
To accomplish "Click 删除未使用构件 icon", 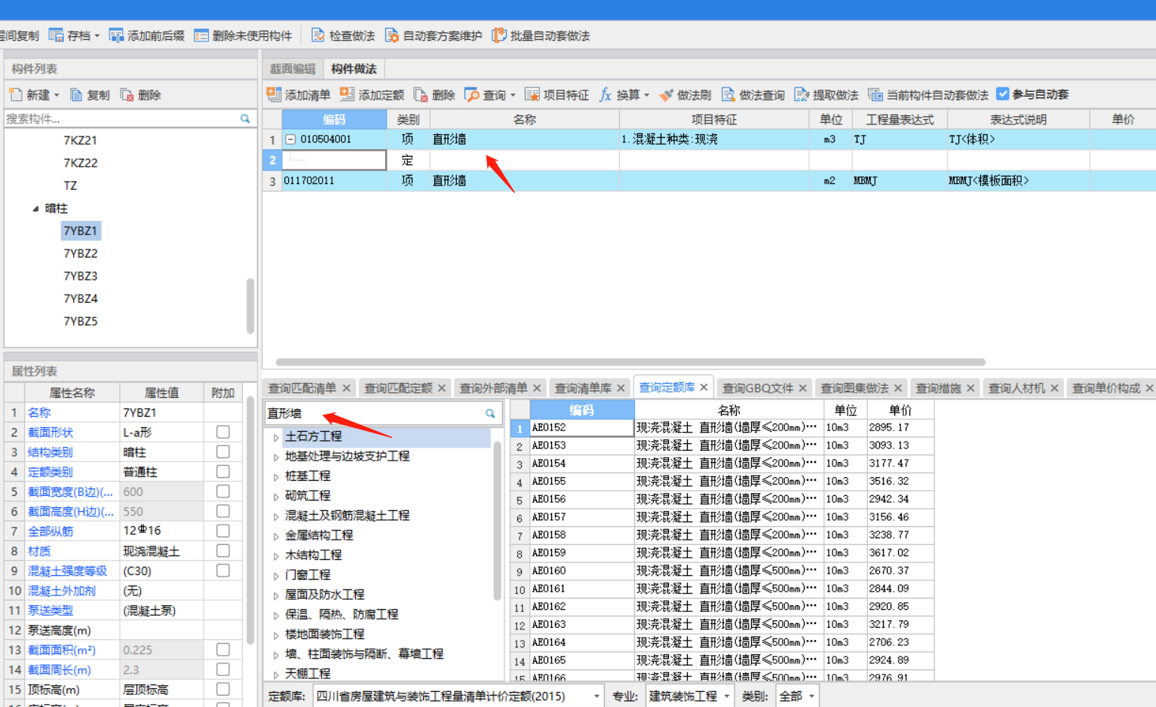I will point(201,35).
